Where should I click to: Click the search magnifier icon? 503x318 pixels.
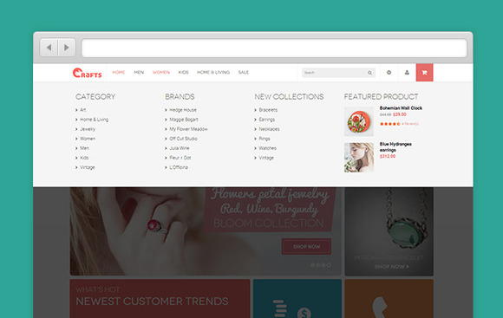pyautogui.click(x=369, y=73)
